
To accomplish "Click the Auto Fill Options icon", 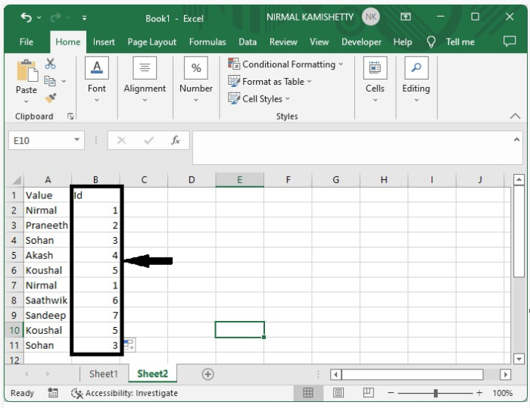I will coord(129,345).
